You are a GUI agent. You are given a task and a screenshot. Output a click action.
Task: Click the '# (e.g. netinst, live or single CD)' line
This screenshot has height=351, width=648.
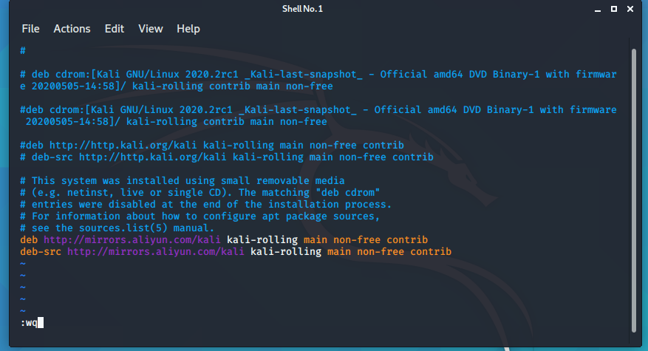tap(200, 193)
